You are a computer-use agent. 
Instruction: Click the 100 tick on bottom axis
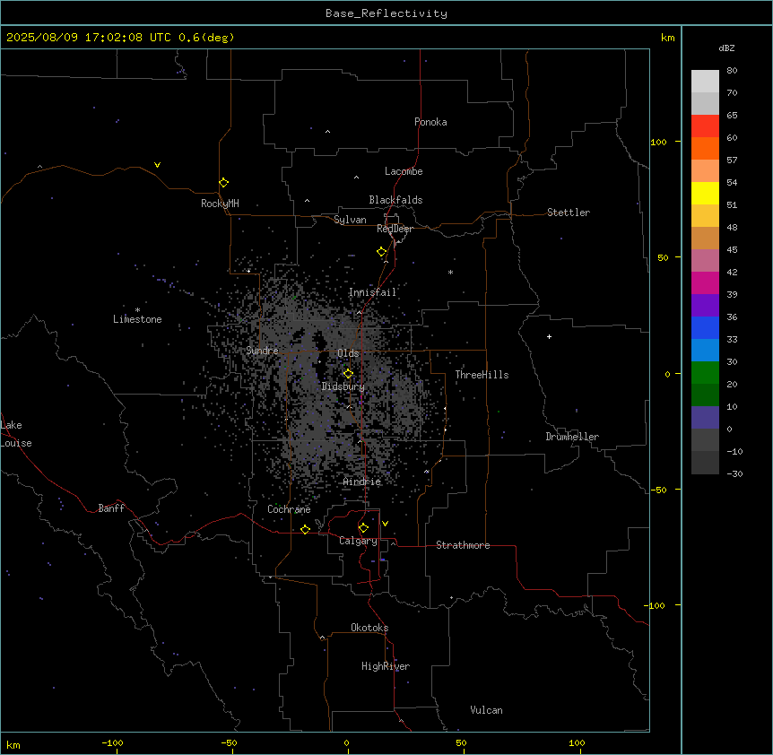point(577,742)
